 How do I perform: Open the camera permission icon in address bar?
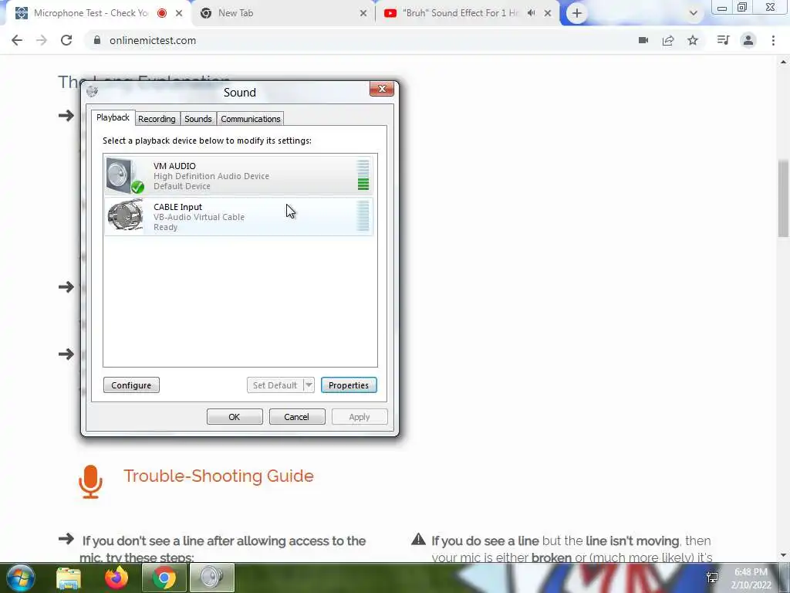(x=643, y=40)
